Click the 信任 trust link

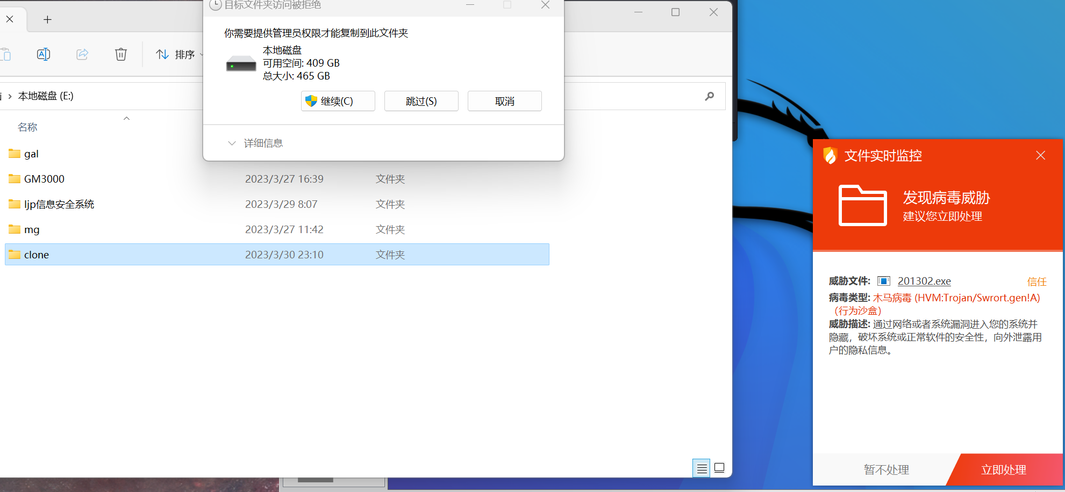coord(1037,282)
